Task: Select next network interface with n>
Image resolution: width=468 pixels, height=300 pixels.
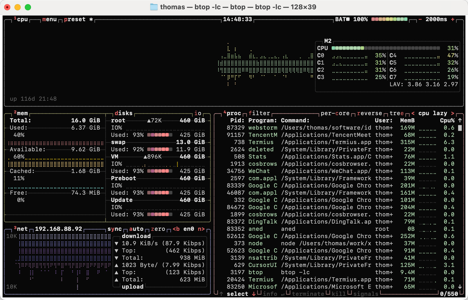Action: pos(201,229)
